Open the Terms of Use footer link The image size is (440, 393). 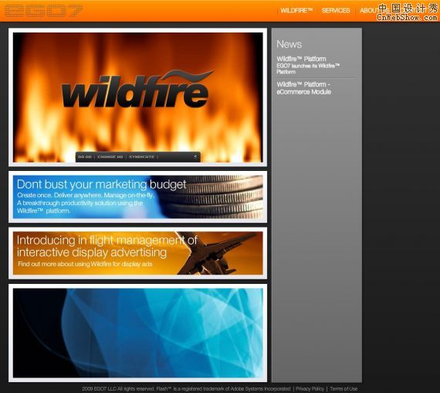344,389
